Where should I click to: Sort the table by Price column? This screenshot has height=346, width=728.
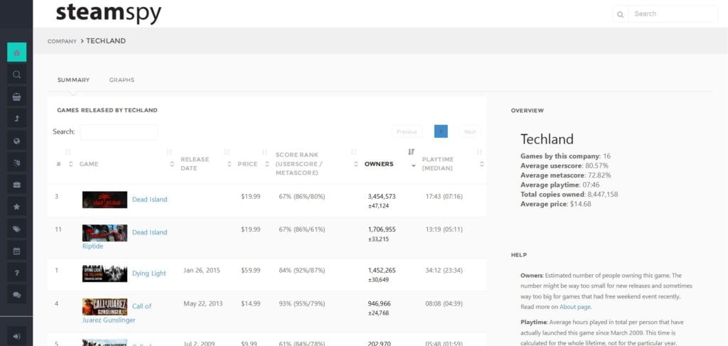247,164
